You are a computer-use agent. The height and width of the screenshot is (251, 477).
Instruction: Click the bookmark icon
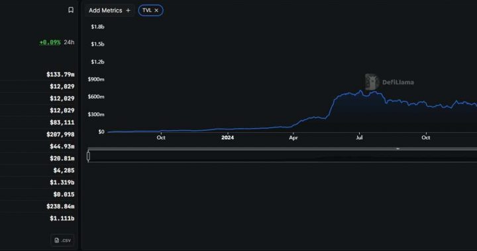[x=71, y=10]
